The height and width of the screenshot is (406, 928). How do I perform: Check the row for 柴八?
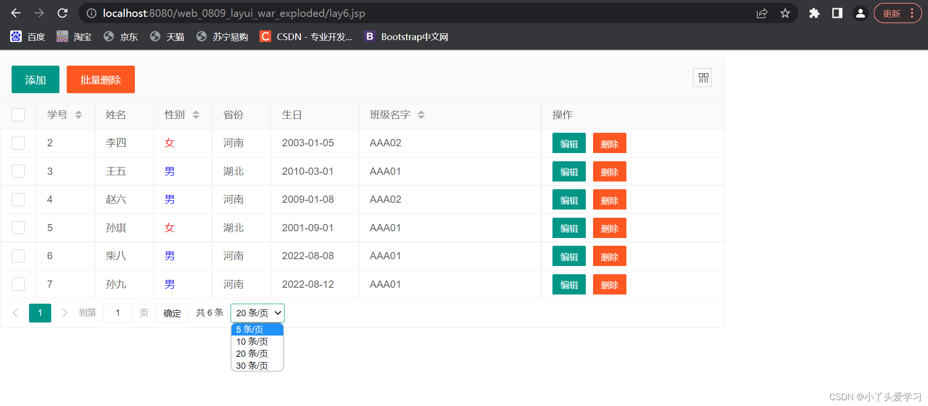click(18, 256)
